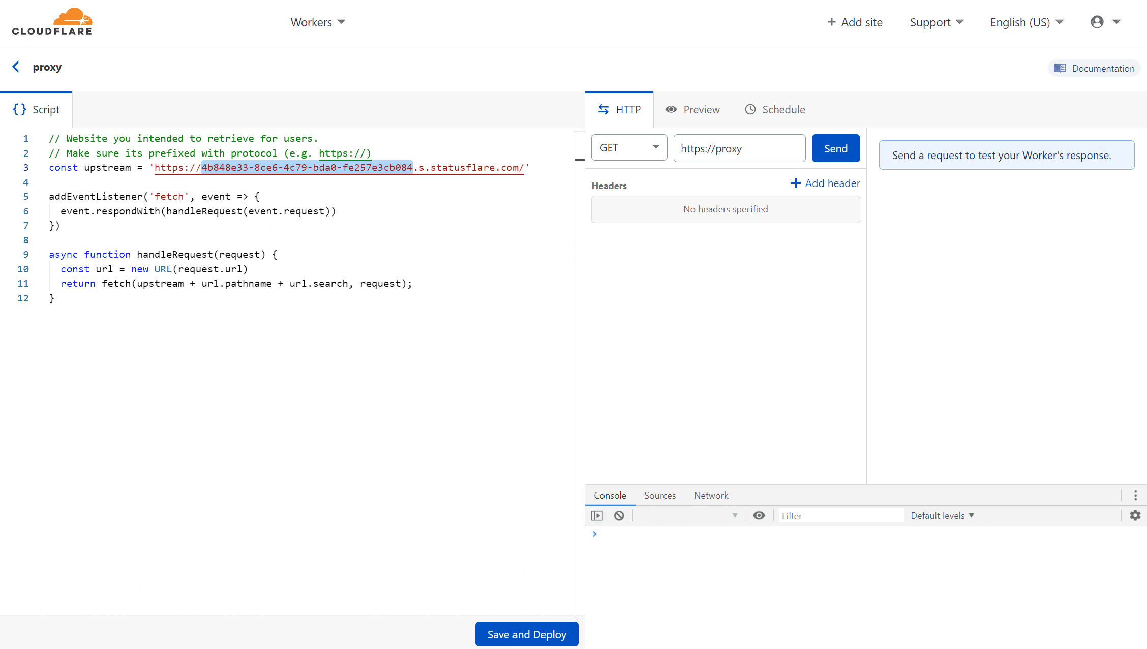Click the Save and Deploy button

click(526, 634)
